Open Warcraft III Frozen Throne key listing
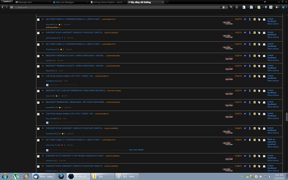The height and width of the screenshot is (180, 288). (75, 156)
